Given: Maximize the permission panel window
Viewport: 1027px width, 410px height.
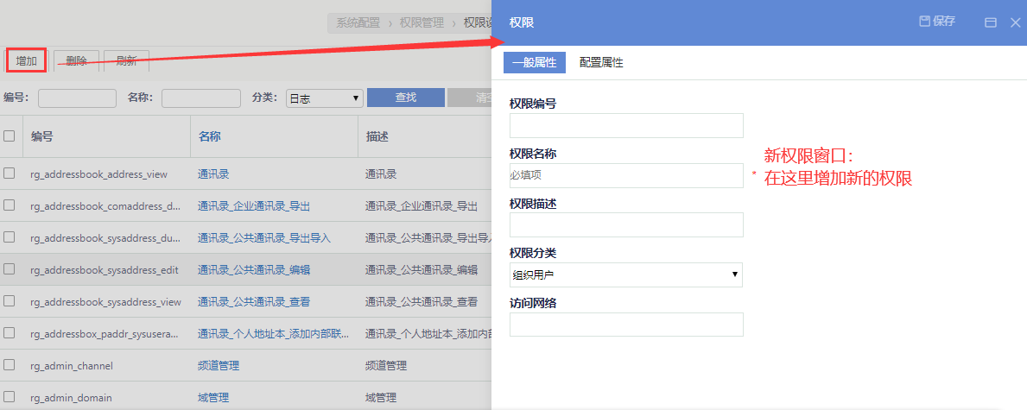Looking at the screenshot, I should click(991, 22).
